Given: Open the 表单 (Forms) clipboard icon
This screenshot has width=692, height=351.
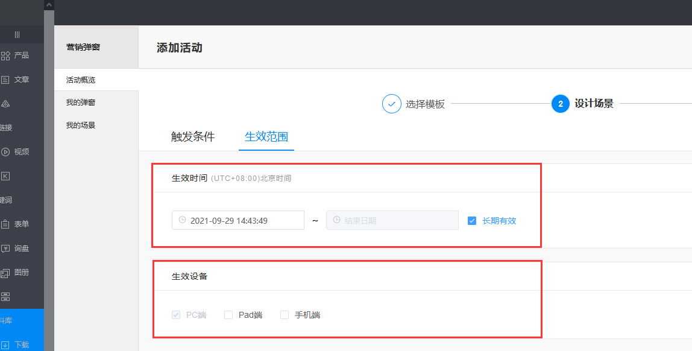Looking at the screenshot, I should point(5,224).
